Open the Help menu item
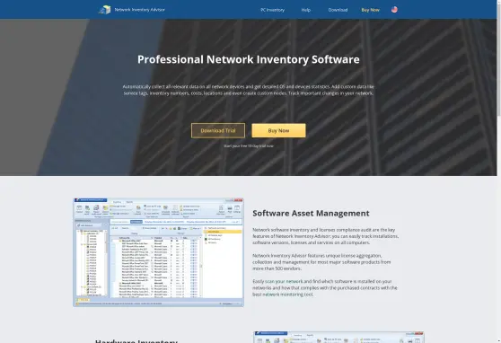This screenshot has height=343, width=501. click(306, 10)
